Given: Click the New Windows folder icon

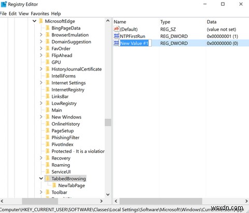Looking at the screenshot, I should tap(48, 117).
